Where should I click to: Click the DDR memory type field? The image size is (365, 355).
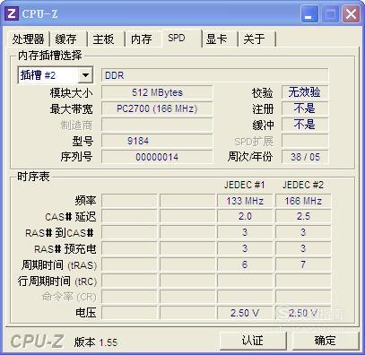tap(214, 75)
